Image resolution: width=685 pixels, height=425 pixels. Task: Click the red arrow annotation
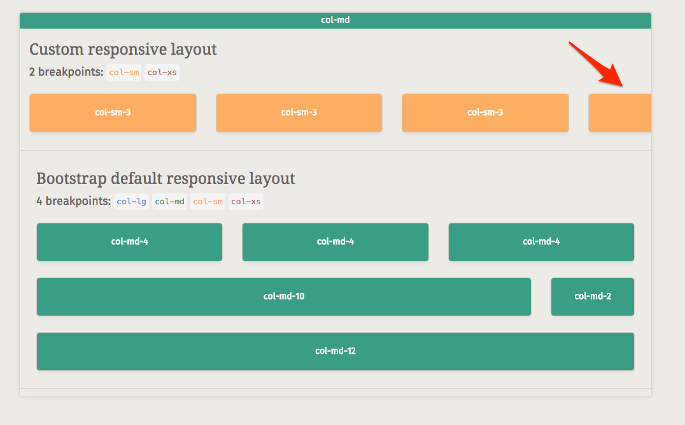(597, 64)
